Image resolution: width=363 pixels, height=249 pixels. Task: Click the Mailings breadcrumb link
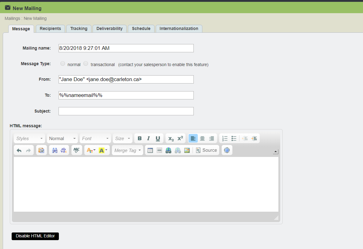coord(13,18)
